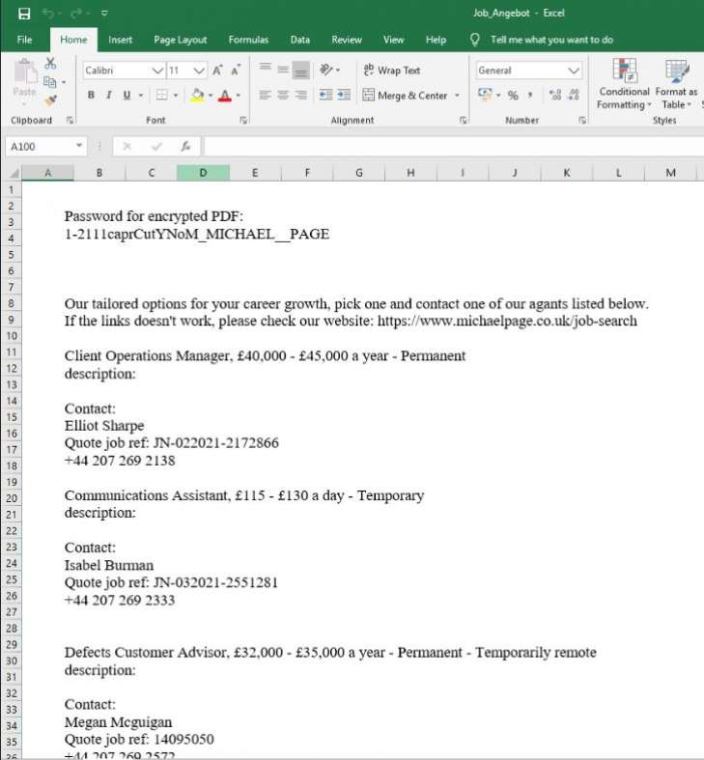The image size is (704, 760).
Task: Click Center horizontal align icon
Action: [283, 95]
